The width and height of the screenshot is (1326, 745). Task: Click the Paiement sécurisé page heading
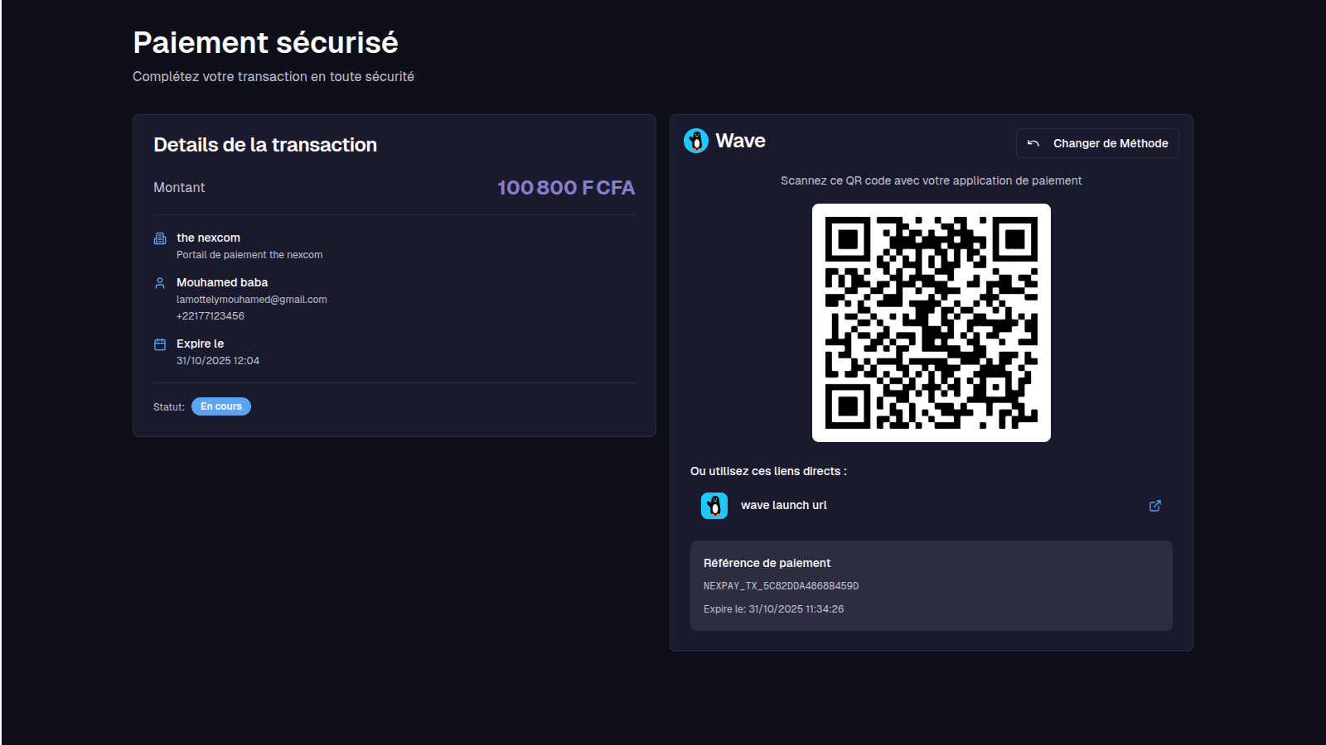click(x=265, y=42)
